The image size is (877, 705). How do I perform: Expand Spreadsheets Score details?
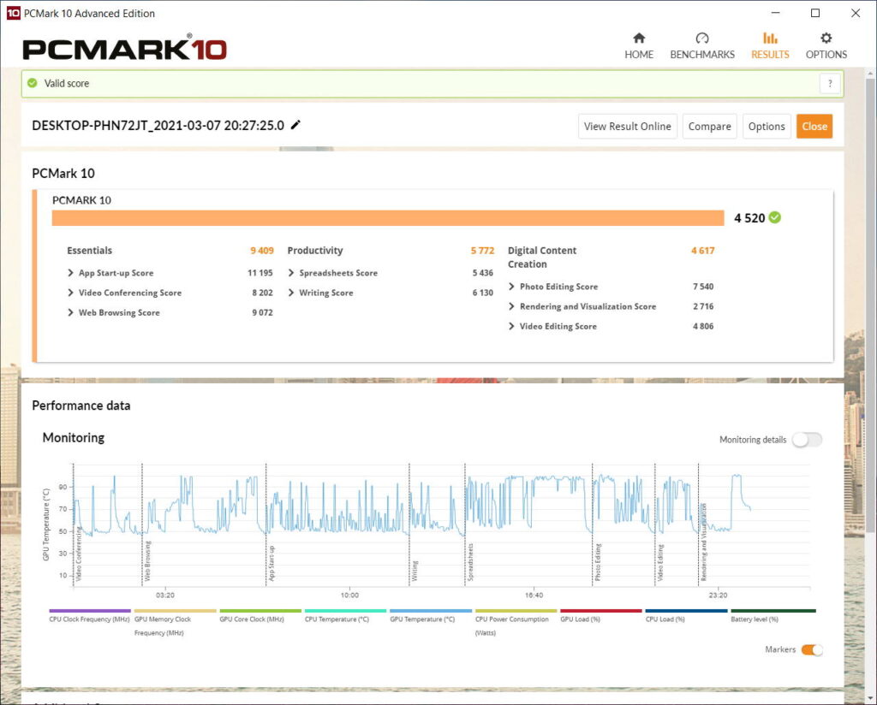(x=291, y=273)
